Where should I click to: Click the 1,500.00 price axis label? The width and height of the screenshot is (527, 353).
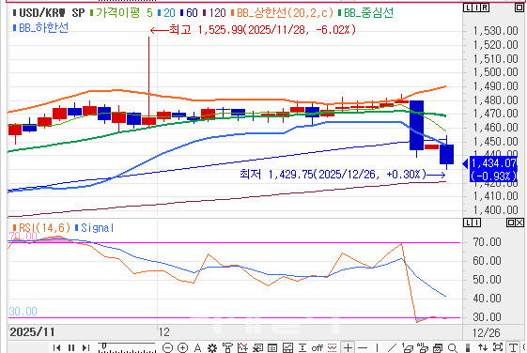click(x=495, y=72)
